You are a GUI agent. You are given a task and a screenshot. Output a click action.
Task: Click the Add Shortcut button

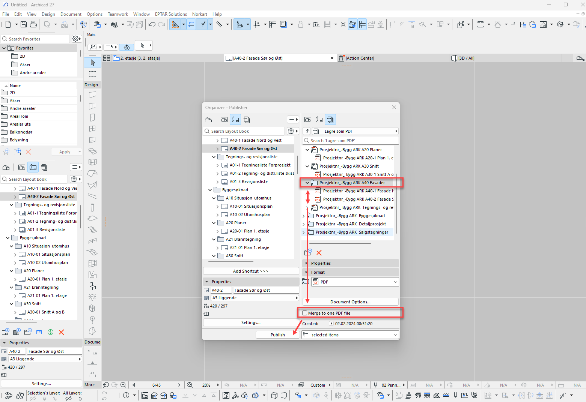coord(250,271)
